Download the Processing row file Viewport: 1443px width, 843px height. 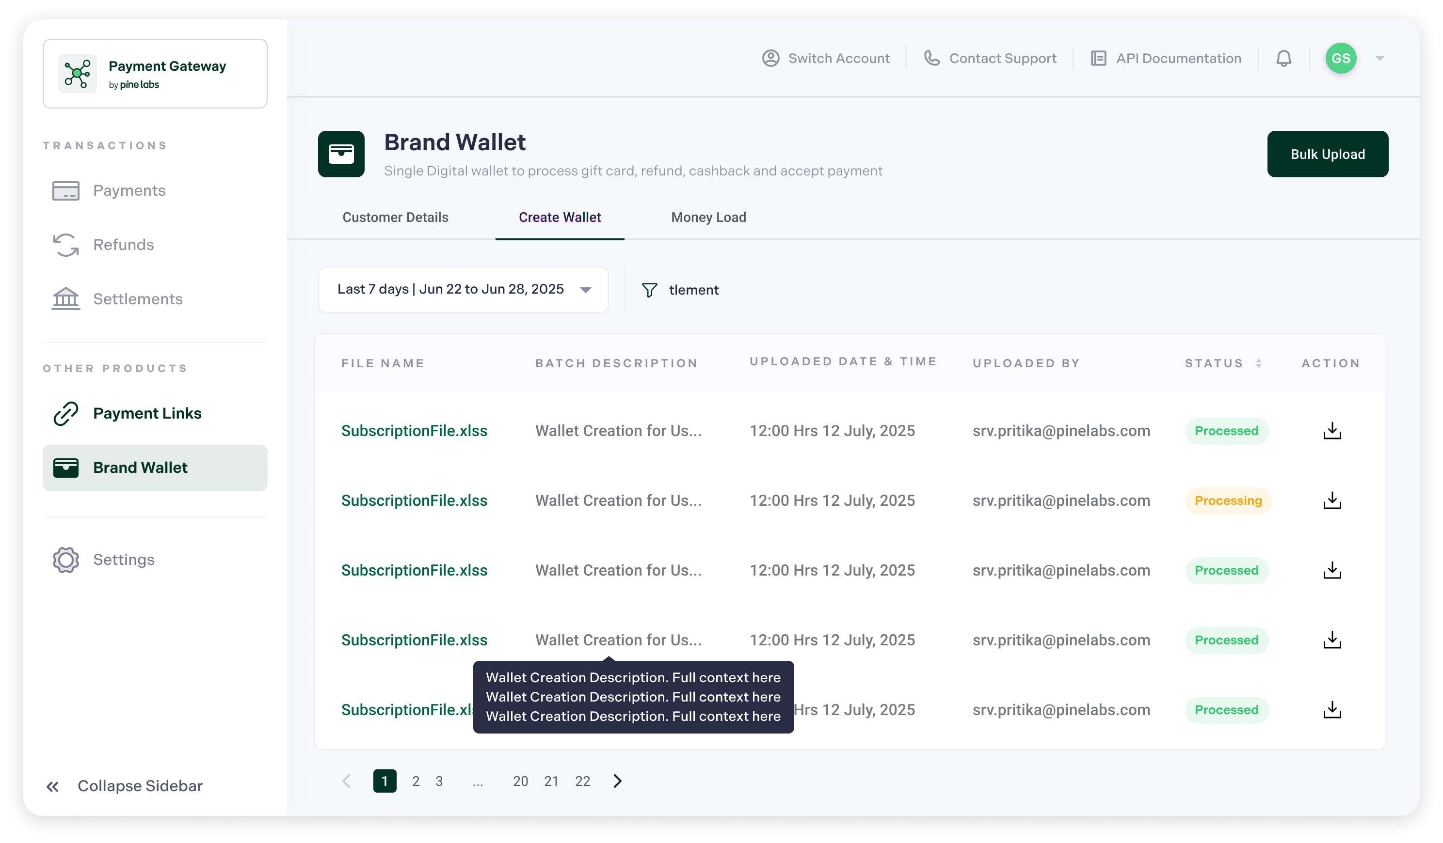pos(1332,501)
